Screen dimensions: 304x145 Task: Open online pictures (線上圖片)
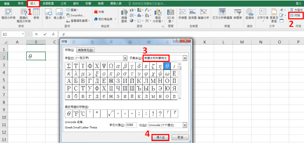pos(60,14)
